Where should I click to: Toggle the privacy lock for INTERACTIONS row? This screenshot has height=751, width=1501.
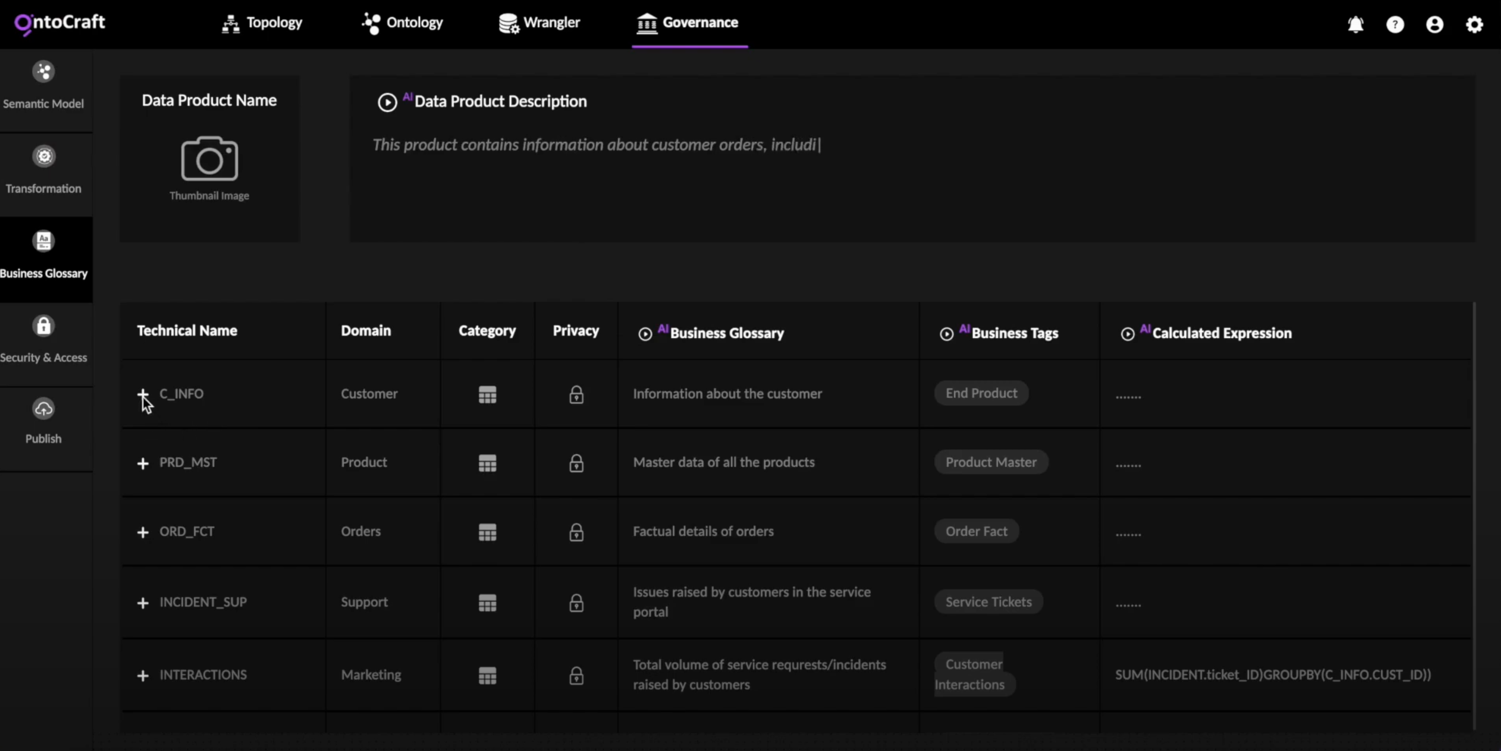coord(576,675)
